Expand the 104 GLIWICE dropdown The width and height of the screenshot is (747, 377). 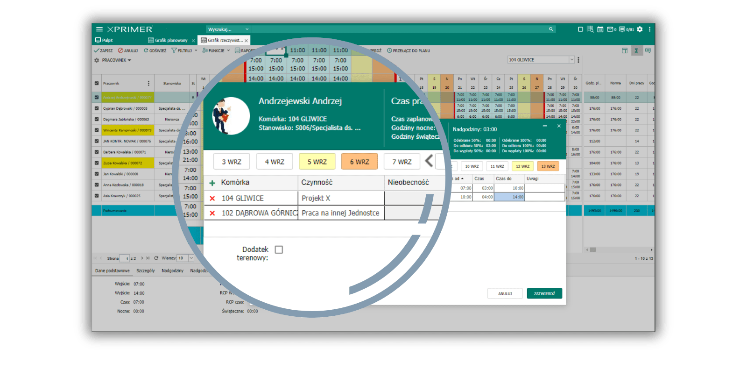pyautogui.click(x=571, y=60)
